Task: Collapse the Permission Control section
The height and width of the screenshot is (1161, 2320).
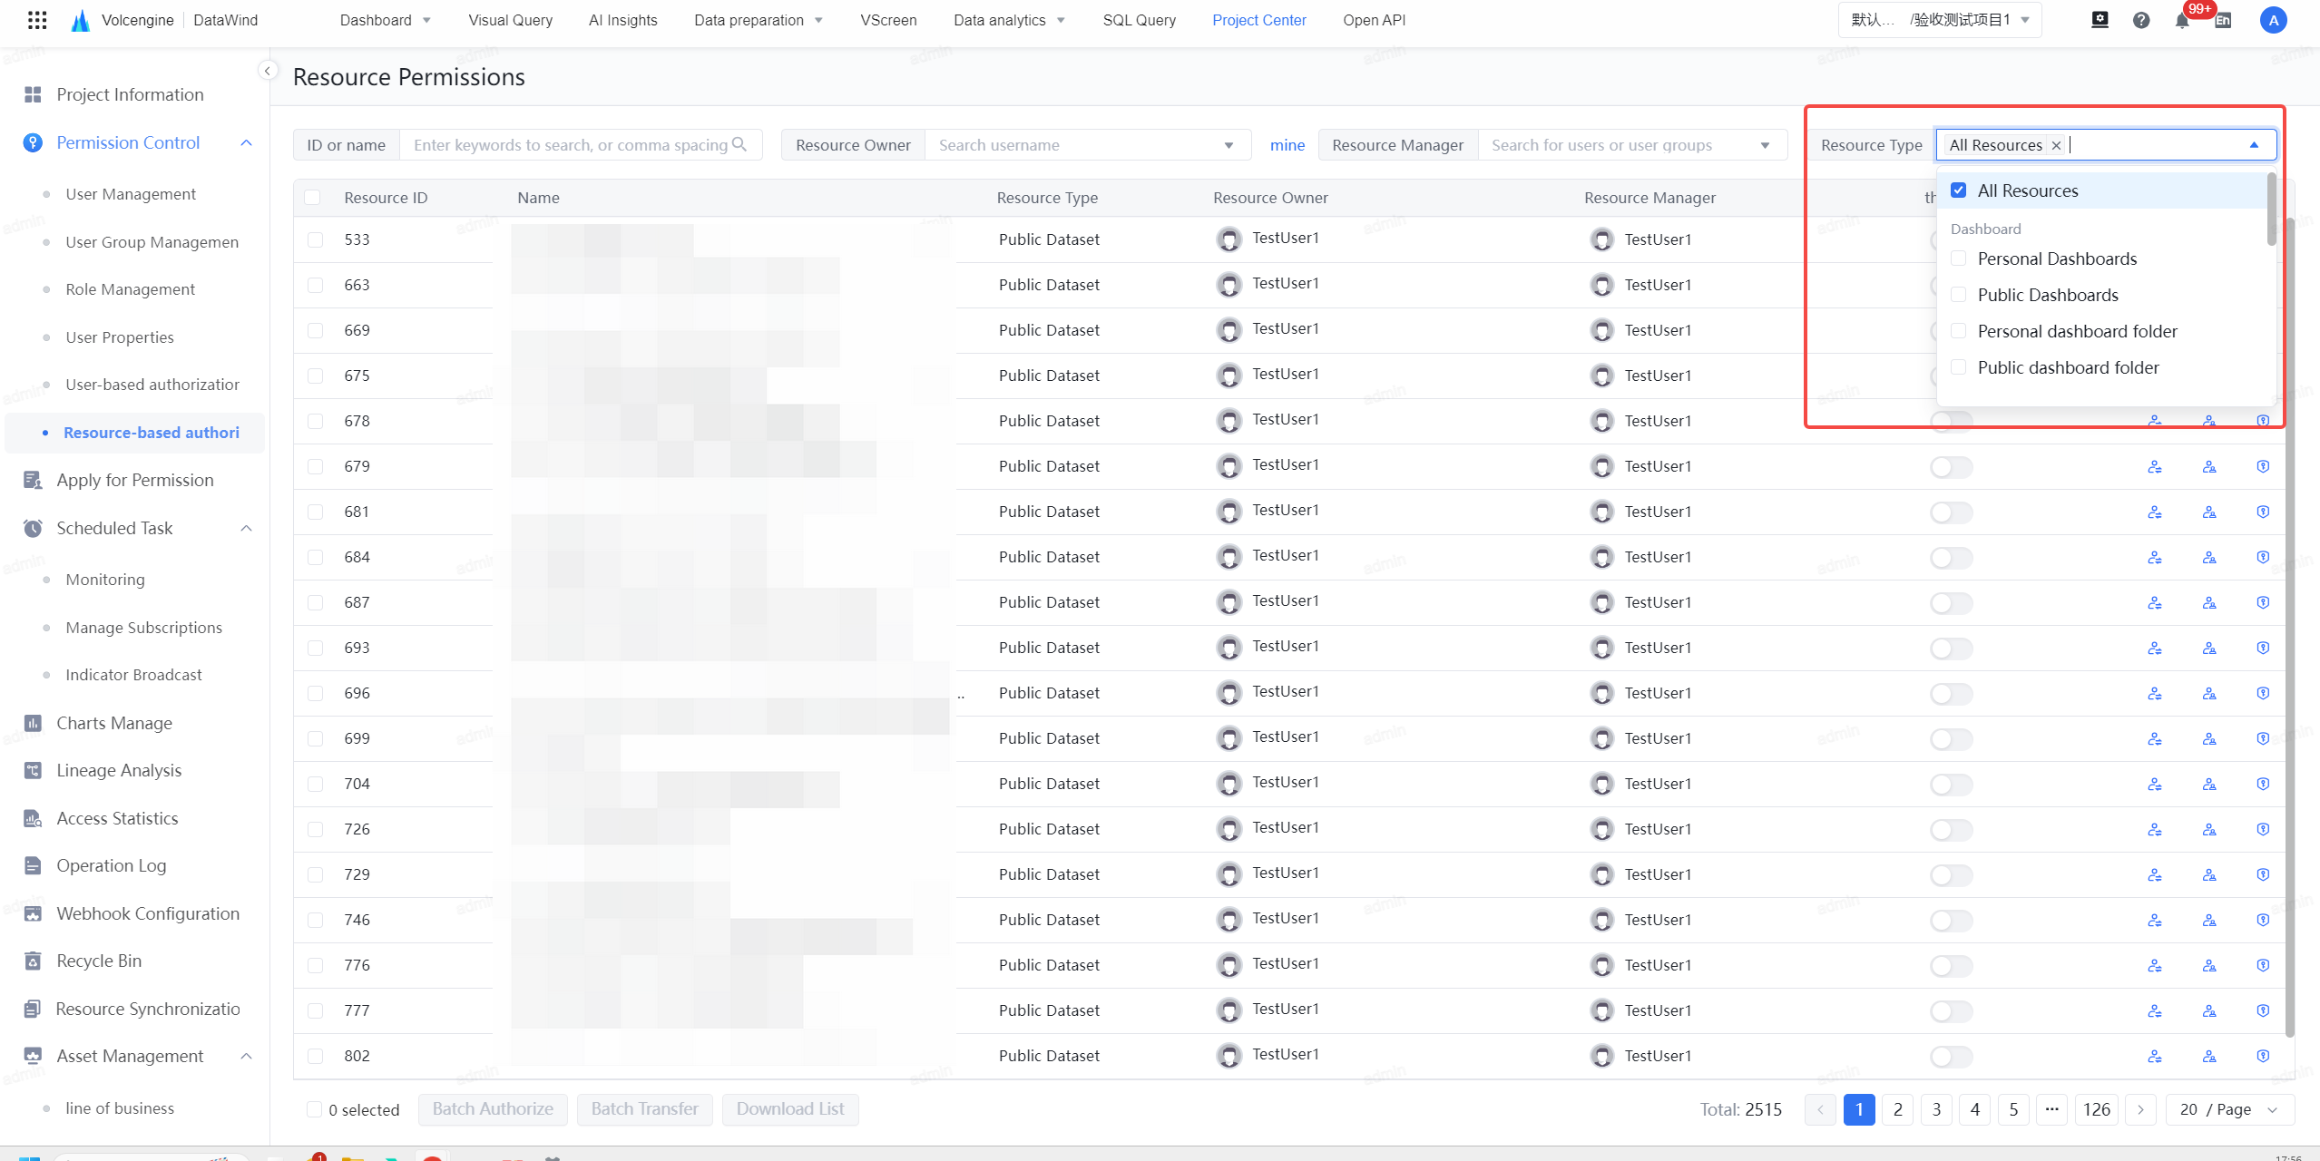Action: pyautogui.click(x=246, y=142)
